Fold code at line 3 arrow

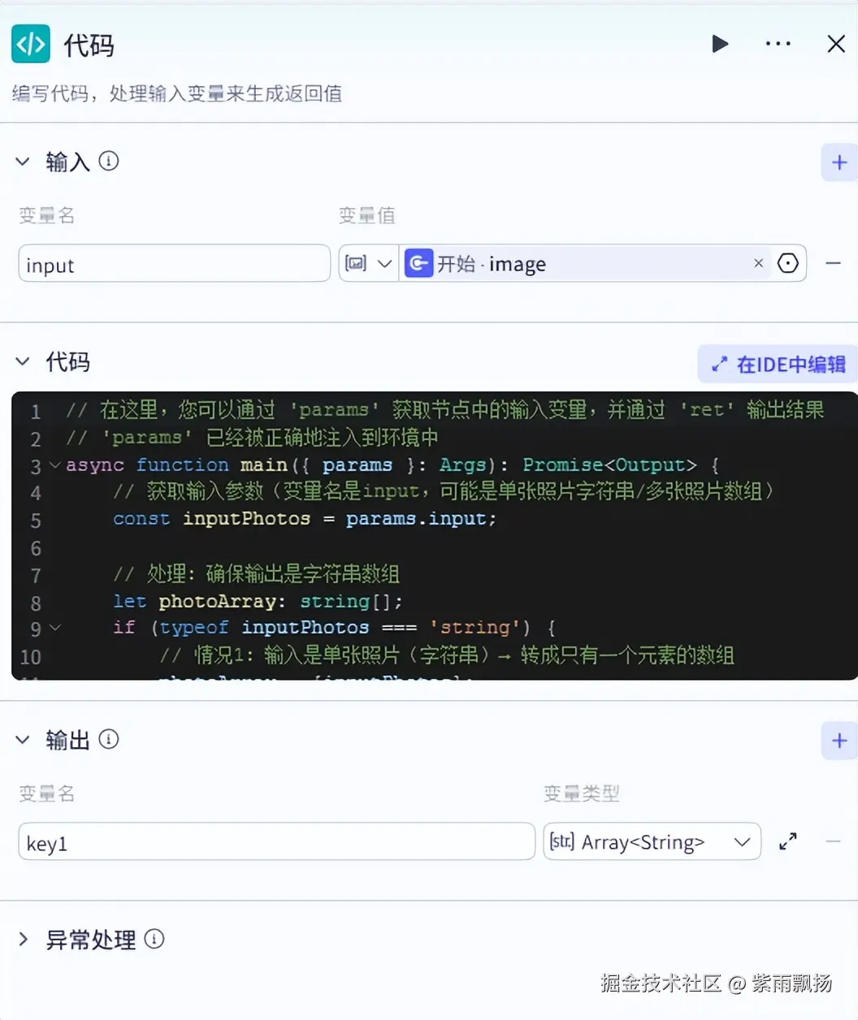[x=54, y=465]
